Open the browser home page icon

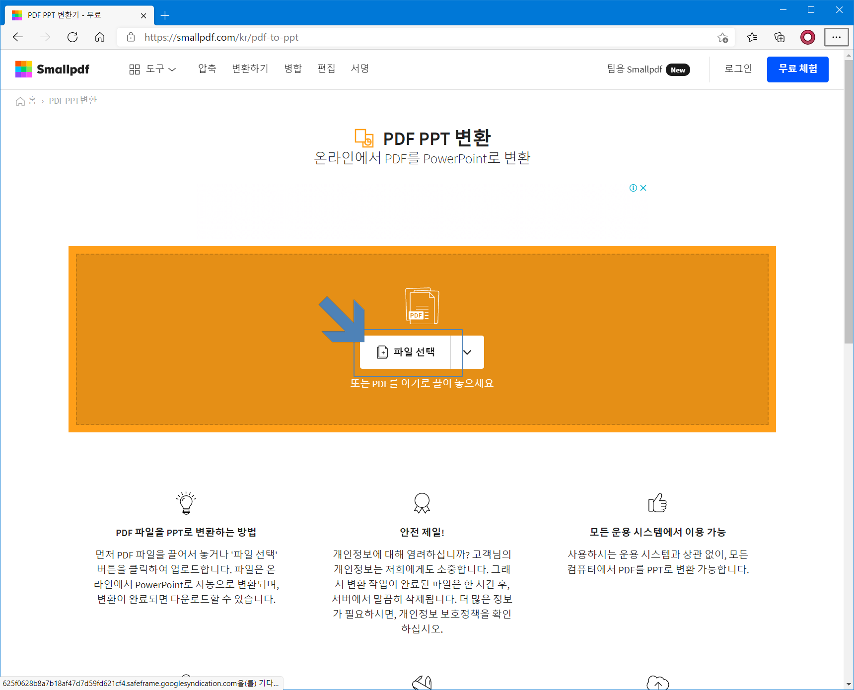[x=100, y=37]
